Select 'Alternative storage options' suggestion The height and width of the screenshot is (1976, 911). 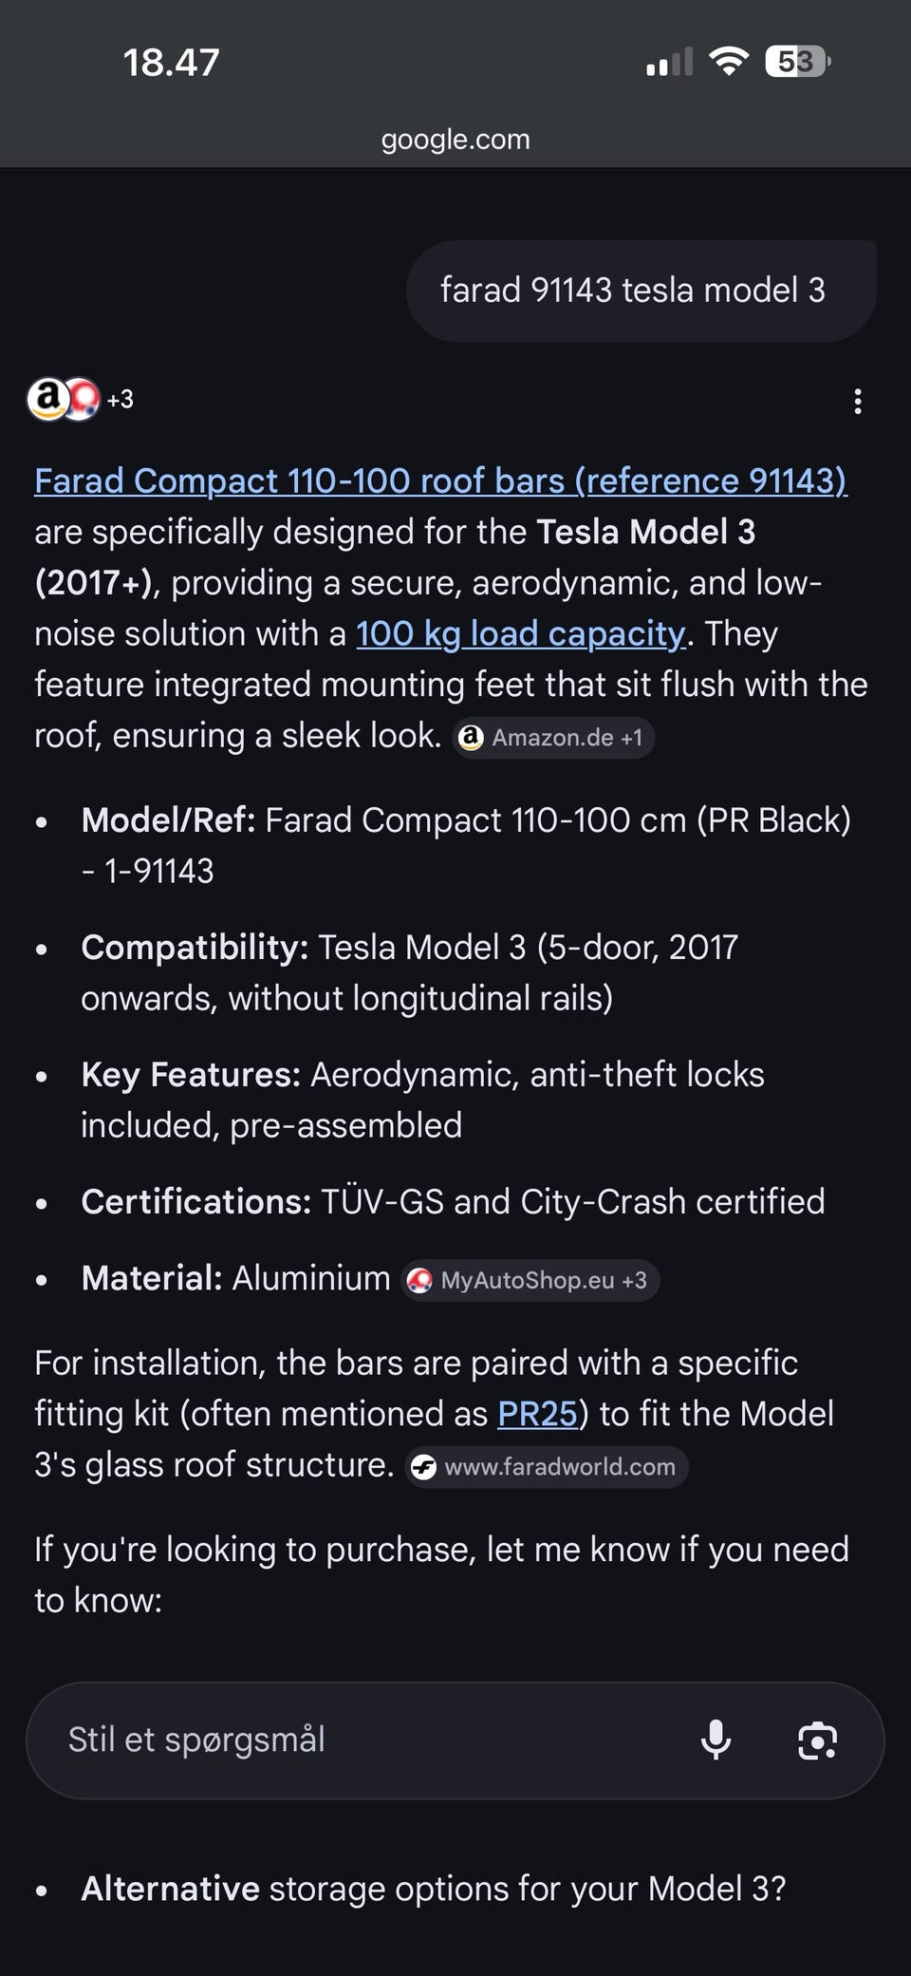pyautogui.click(x=433, y=1889)
